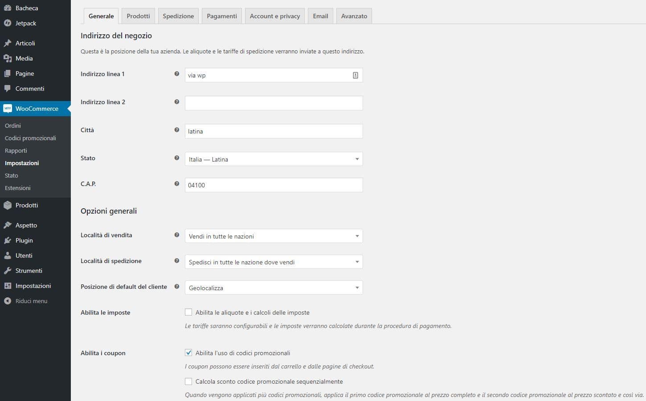Check Calcola sconto codice promozionale sequenzialmente
Viewport: 646px width, 401px height.
tap(188, 381)
